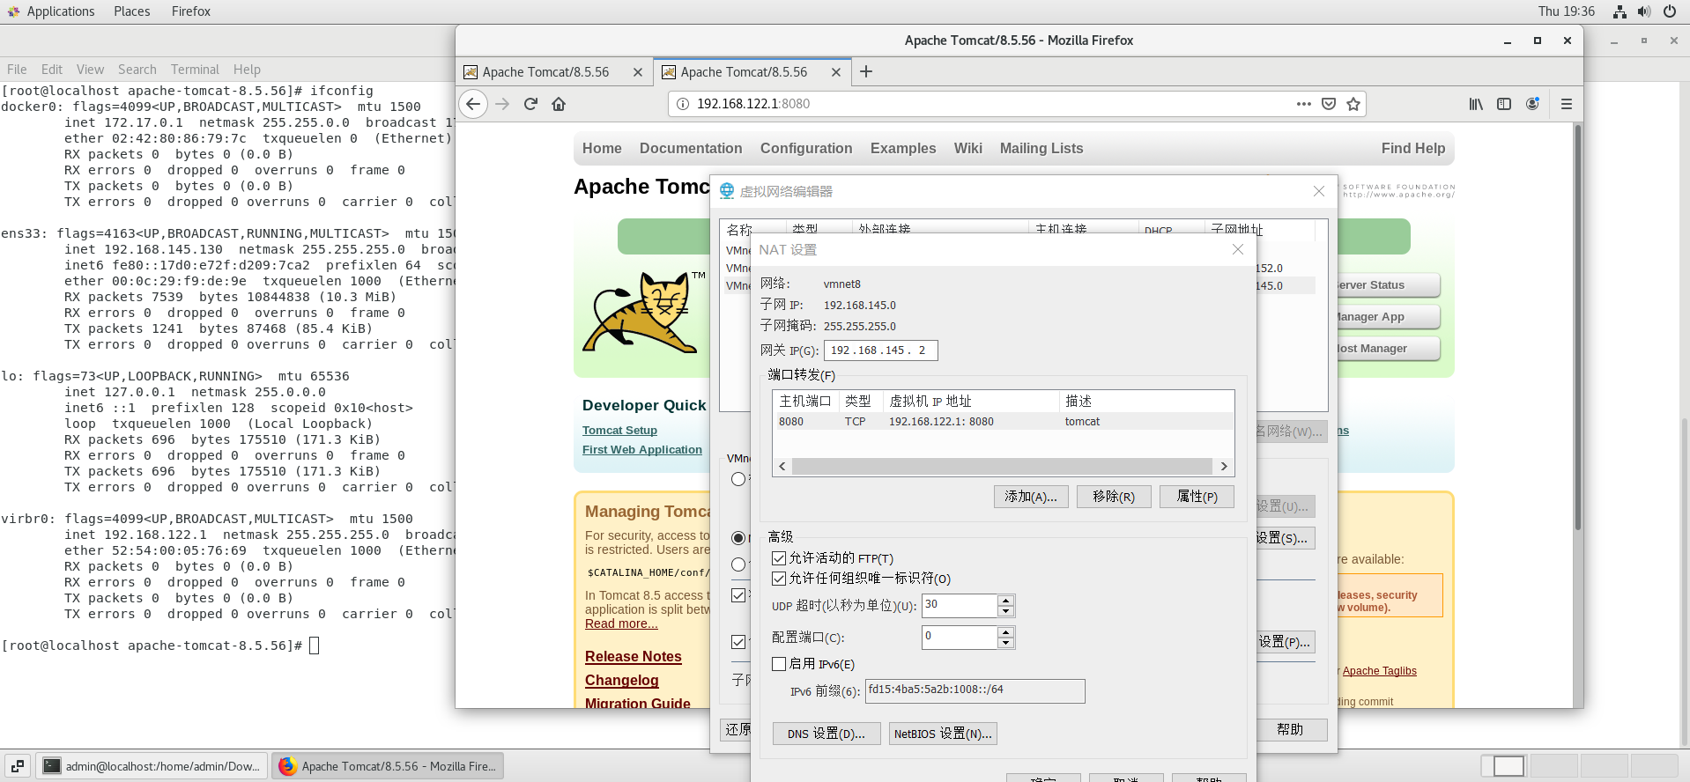Screen dimensions: 1690x782
Task: Open the Firefox home page button
Action: (559, 104)
